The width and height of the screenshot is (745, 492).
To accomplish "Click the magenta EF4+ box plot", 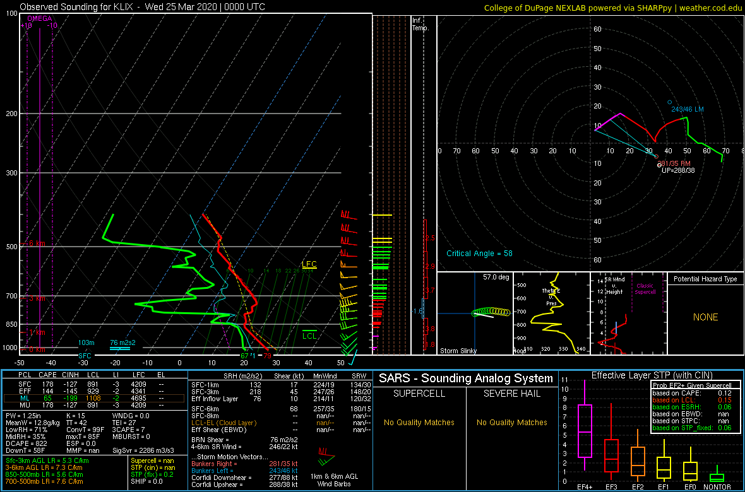I will coord(585,425).
